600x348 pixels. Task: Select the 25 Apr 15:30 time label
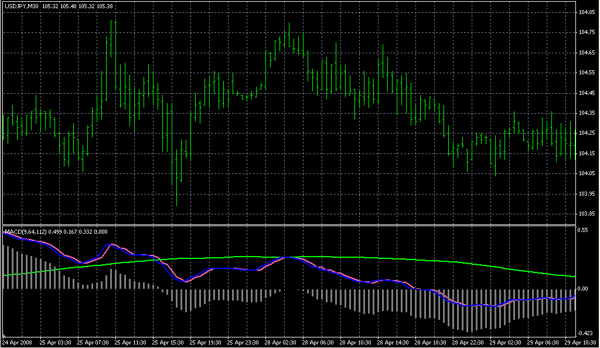[167, 342]
